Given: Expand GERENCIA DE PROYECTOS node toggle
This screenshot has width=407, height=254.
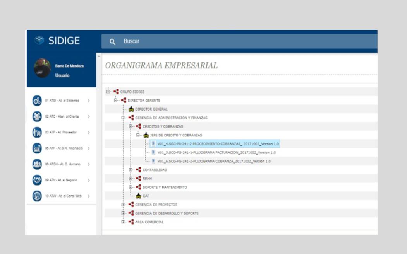Looking at the screenshot, I should (123, 205).
